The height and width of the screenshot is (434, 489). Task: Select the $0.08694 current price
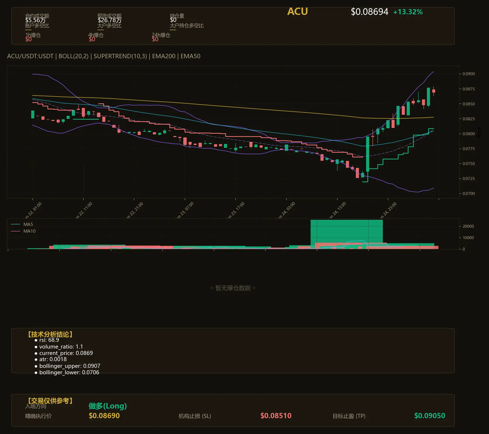pos(369,12)
